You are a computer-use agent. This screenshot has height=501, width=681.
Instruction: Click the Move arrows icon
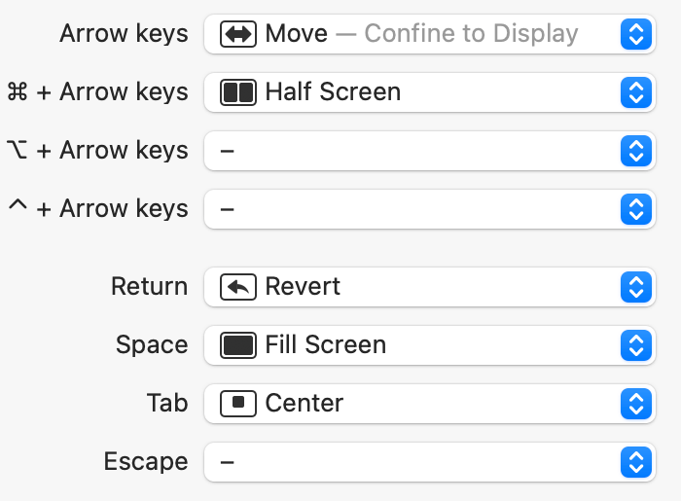coord(238,35)
